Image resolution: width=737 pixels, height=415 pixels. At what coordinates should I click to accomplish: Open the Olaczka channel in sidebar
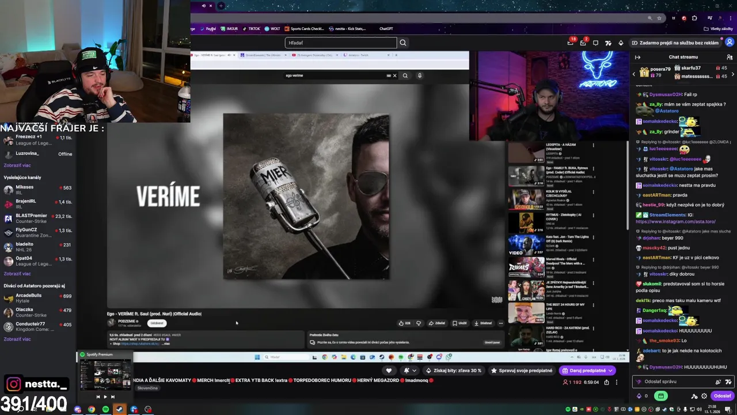[x=38, y=312]
